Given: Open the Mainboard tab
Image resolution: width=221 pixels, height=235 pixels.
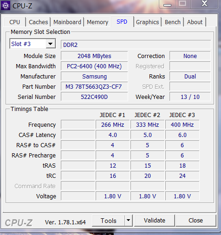Looking at the screenshot, I should click(67, 22).
